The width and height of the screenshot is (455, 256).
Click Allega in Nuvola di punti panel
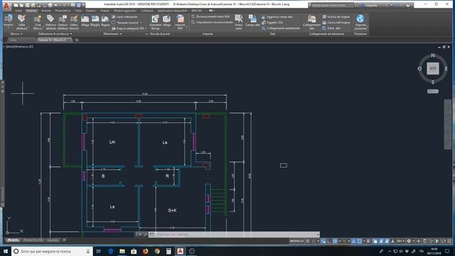coord(166,21)
